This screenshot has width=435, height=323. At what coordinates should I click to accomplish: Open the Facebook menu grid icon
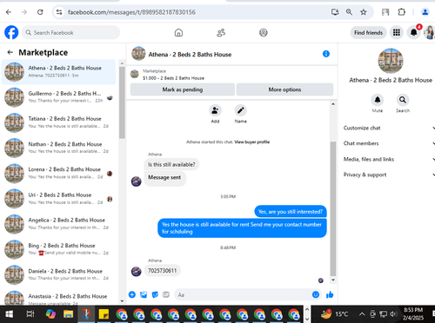click(x=397, y=32)
